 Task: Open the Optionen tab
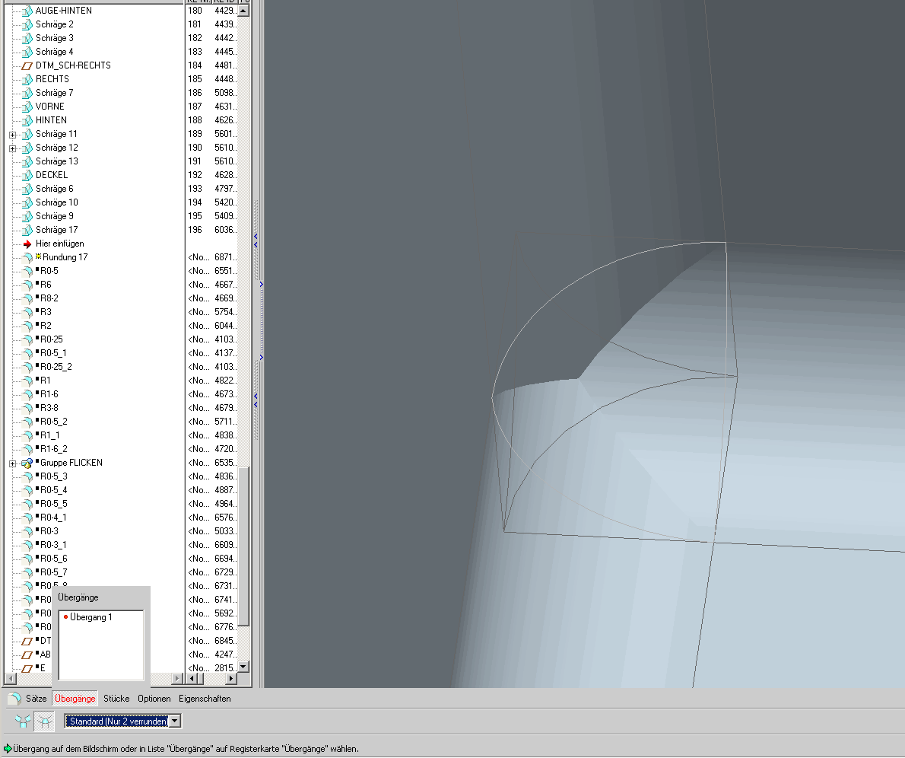pyautogui.click(x=154, y=699)
